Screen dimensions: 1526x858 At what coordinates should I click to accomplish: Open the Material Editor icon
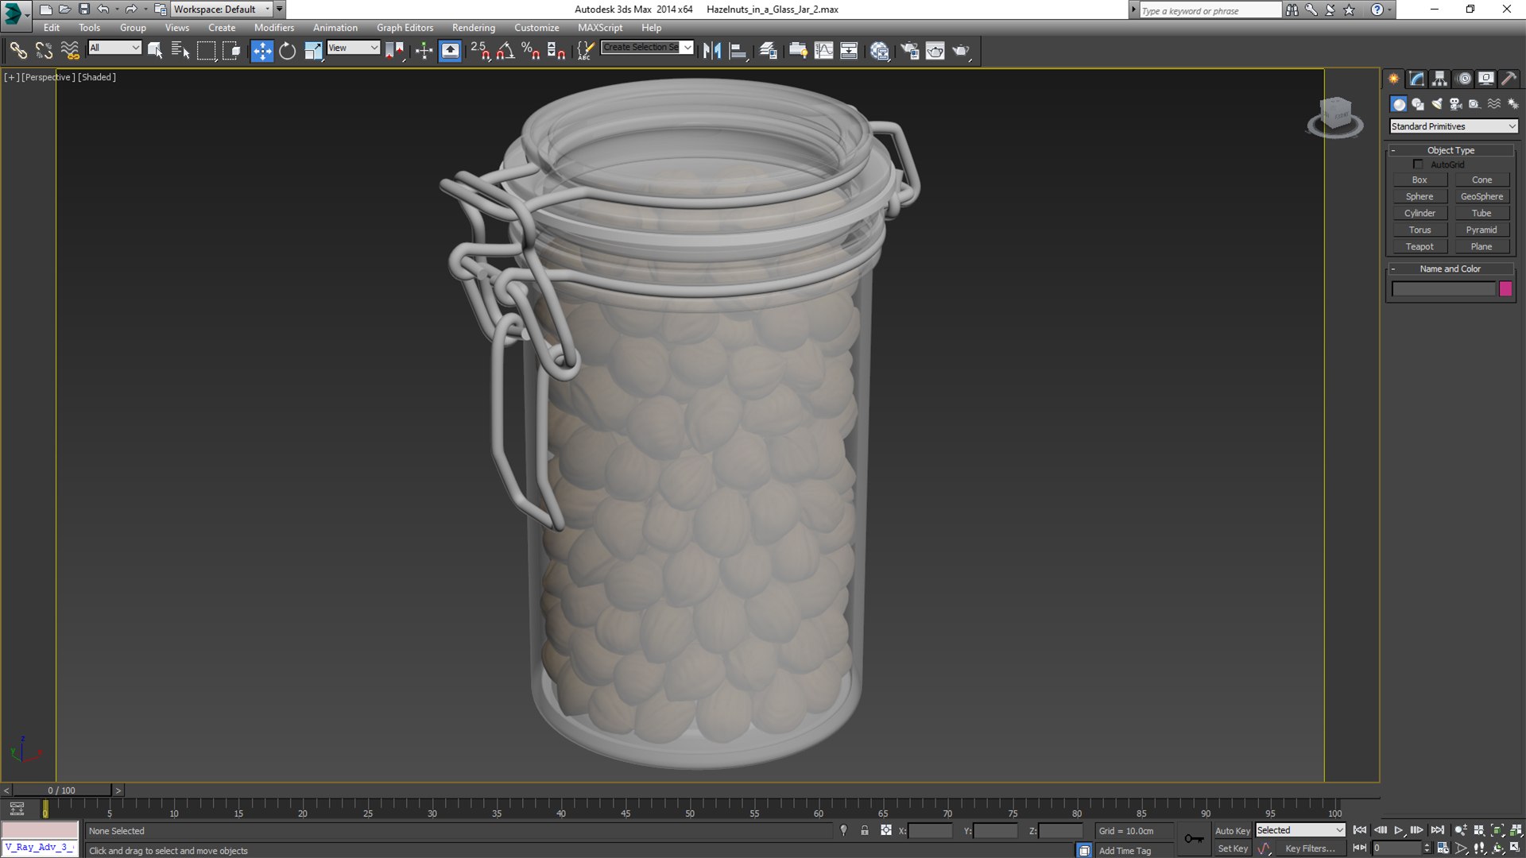[880, 51]
